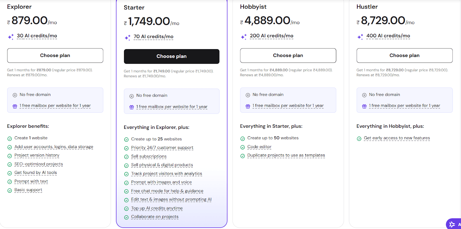Click the 400 AI credits/mo link
461x229 pixels.
coord(388,36)
